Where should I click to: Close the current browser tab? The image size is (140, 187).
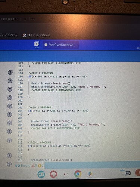[x=25, y=19]
